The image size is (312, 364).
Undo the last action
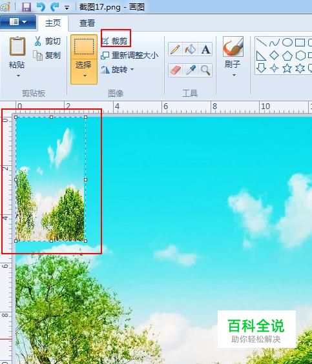(41, 7)
